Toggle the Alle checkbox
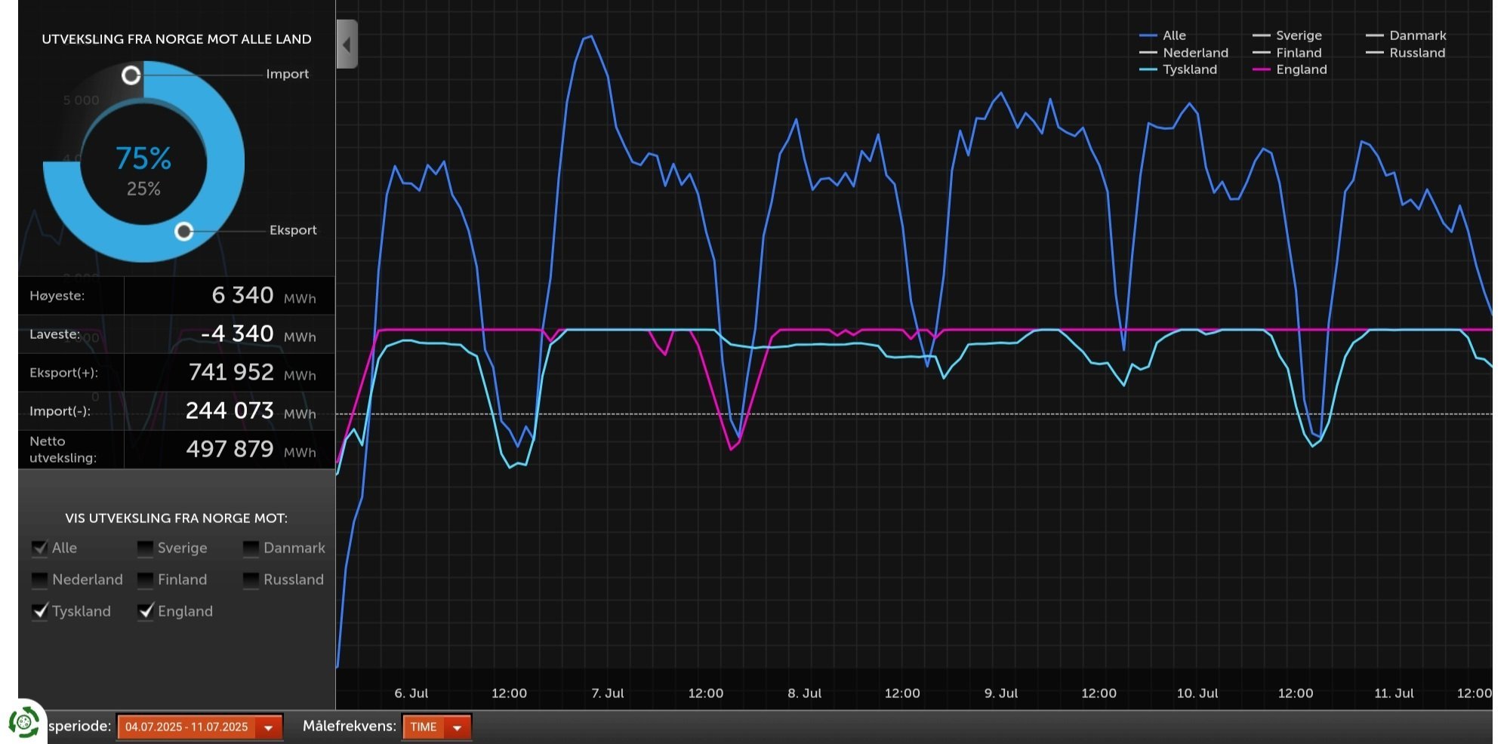The width and height of the screenshot is (1510, 744). pos(39,548)
